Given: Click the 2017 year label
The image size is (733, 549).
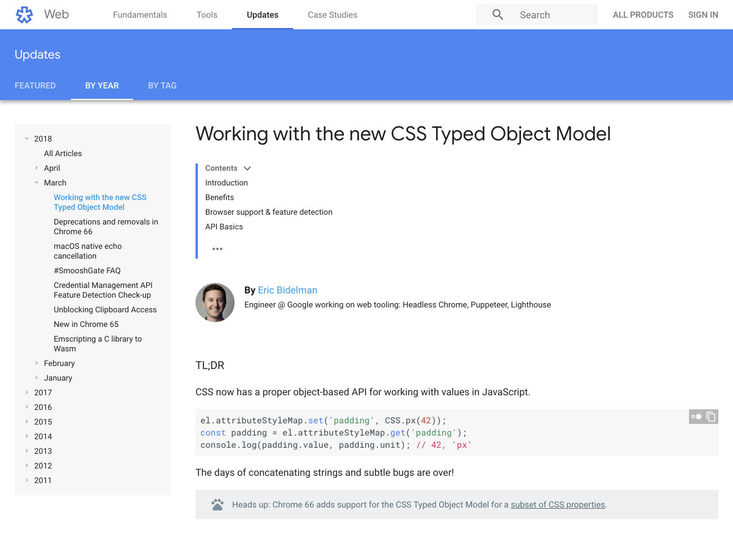Looking at the screenshot, I should coord(43,392).
